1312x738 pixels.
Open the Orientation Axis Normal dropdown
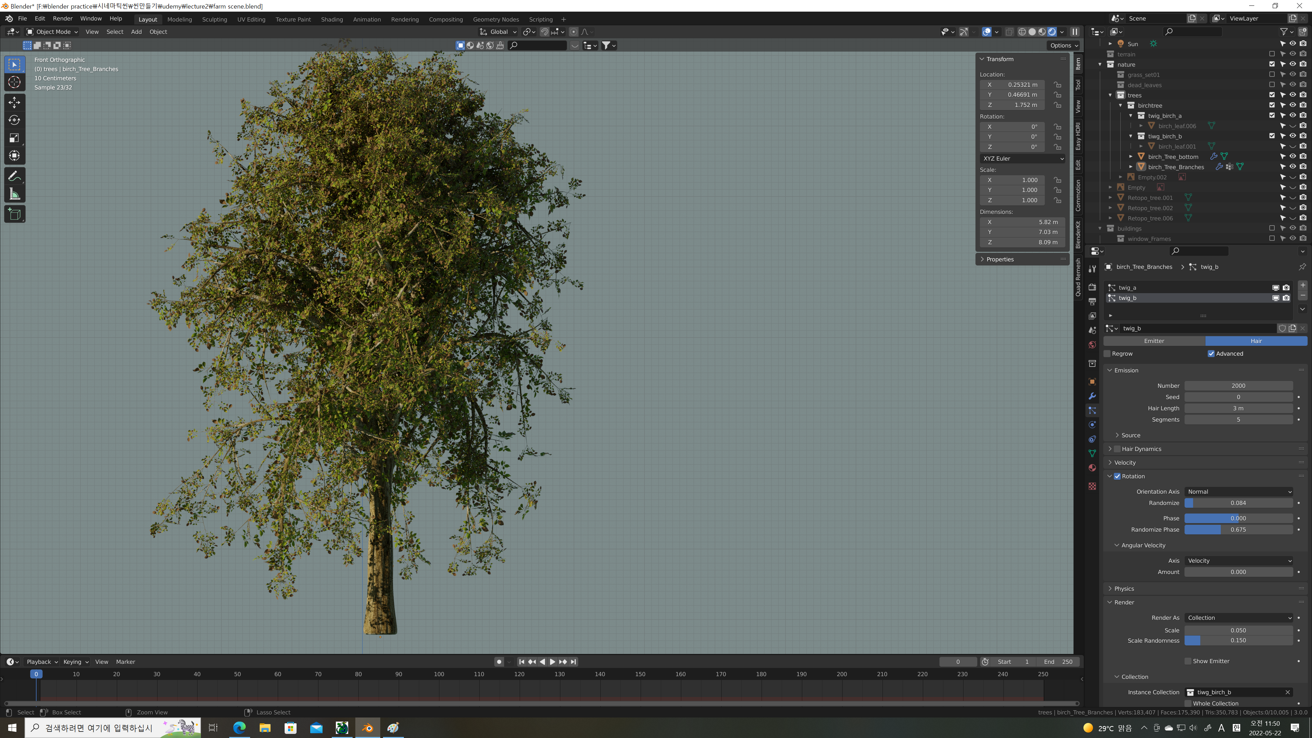click(x=1238, y=492)
